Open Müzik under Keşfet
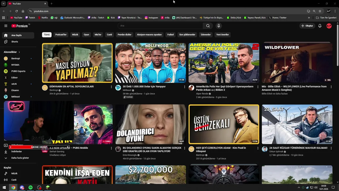The image size is (339, 191). click(18, 173)
